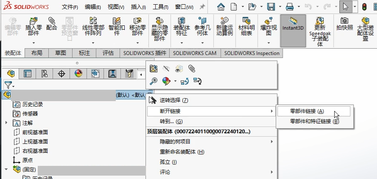Select 前视基准面 (Front Plane) in tree

[x=35, y=132]
